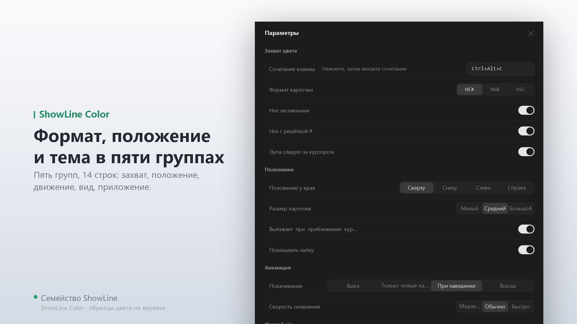Click the Покачивание row label
The height and width of the screenshot is (324, 577).
[286, 286]
